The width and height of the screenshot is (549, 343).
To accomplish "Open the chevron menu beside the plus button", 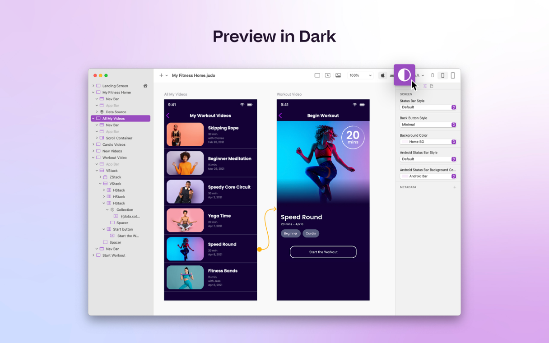I will (x=167, y=75).
